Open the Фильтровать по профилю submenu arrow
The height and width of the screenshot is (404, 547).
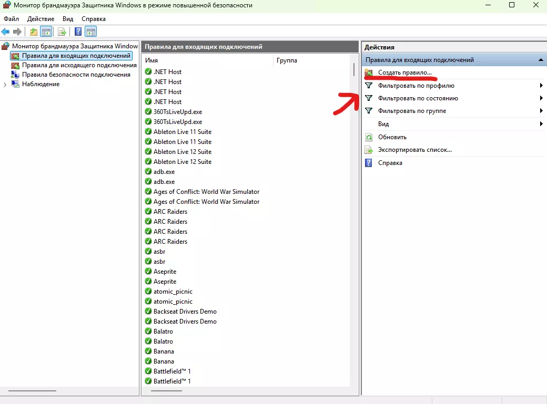pos(541,86)
